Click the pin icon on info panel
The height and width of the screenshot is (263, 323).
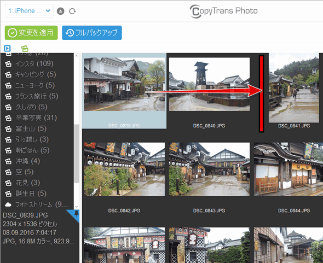click(77, 213)
